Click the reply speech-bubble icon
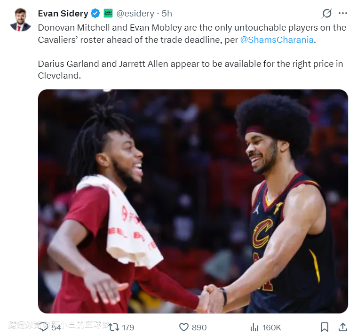 [44, 327]
